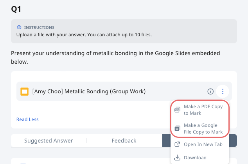
Task: Choose Download from the menu
Action: coord(200,157)
